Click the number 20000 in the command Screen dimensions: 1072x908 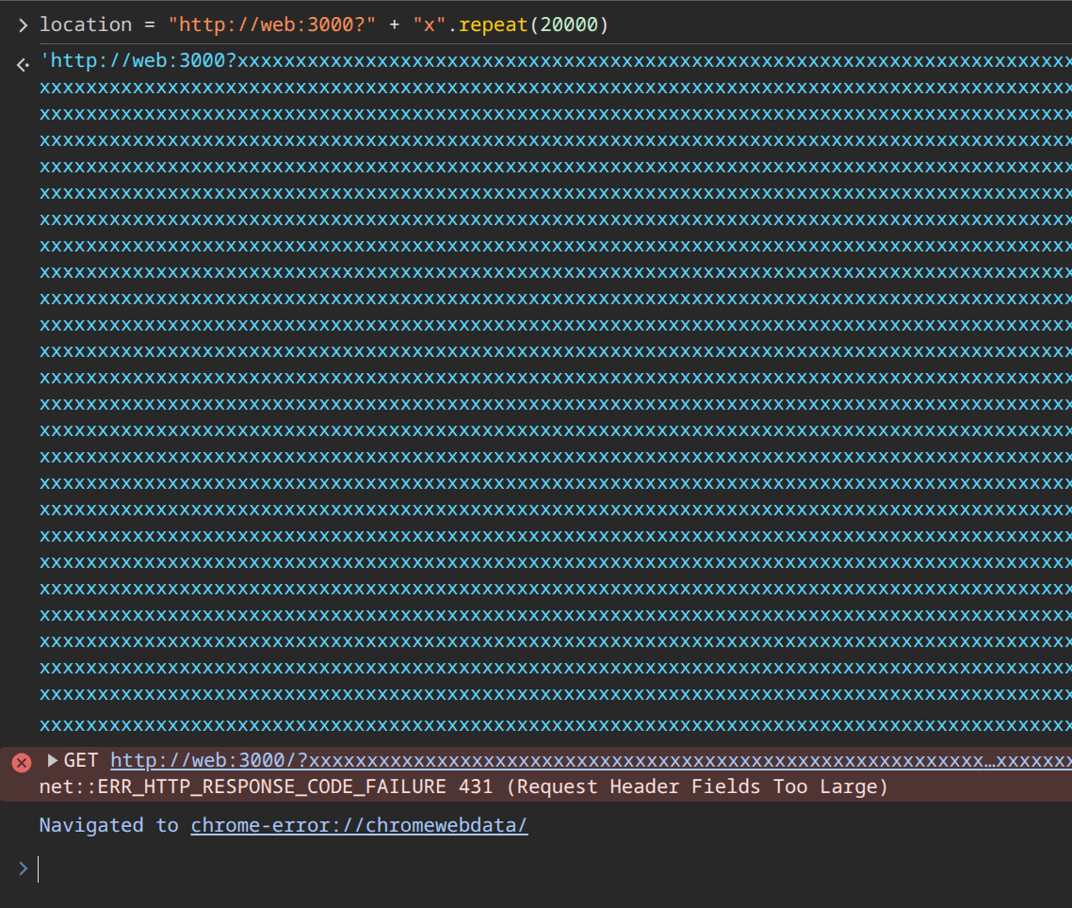(x=568, y=24)
